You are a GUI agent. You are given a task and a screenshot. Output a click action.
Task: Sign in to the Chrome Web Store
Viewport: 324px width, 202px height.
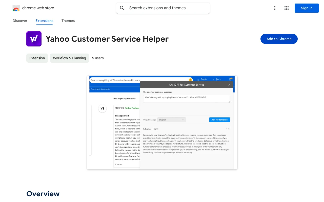(307, 8)
